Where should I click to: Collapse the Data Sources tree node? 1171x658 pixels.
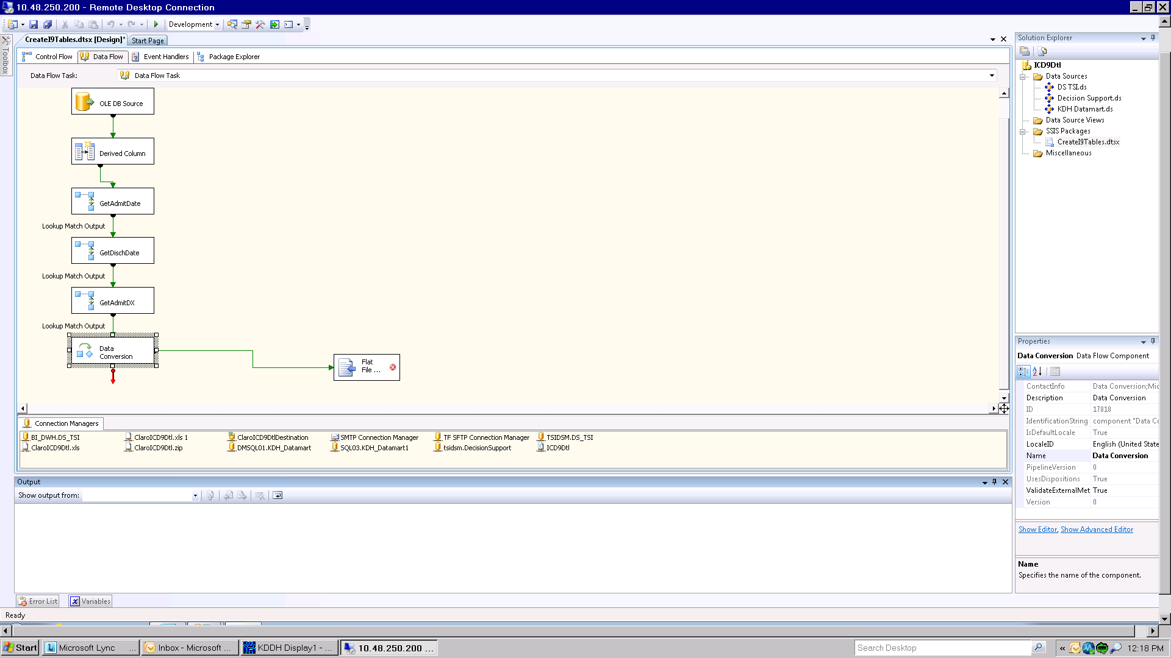pyautogui.click(x=1023, y=77)
